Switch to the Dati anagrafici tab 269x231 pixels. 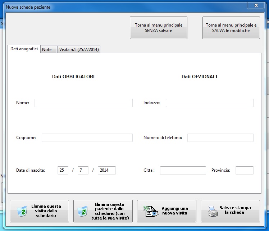(x=24, y=49)
